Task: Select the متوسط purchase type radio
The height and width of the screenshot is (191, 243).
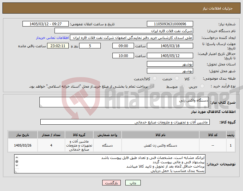Action: [182, 86]
